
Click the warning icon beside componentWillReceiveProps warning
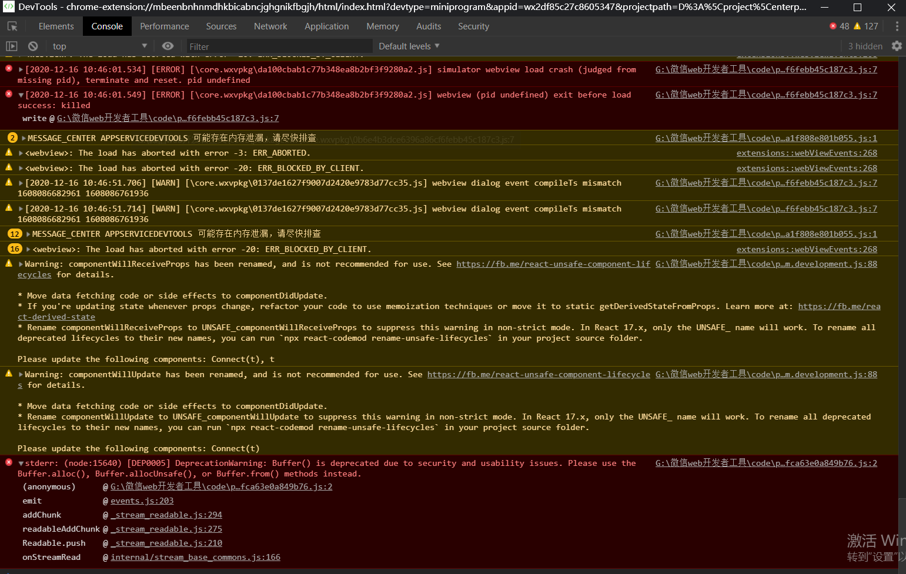pos(9,263)
